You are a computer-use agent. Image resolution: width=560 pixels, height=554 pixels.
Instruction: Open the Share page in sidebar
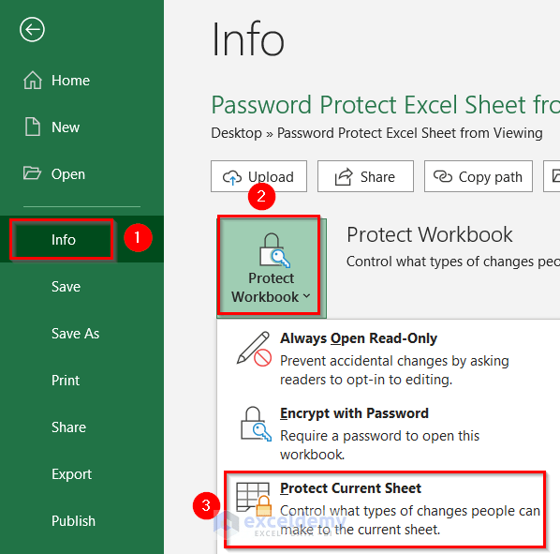point(81,427)
